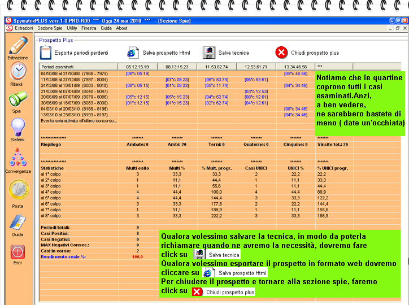The width and height of the screenshot is (409, 305).
Task: Open Ritardi clock icon in sidebar
Action: tap(18, 71)
